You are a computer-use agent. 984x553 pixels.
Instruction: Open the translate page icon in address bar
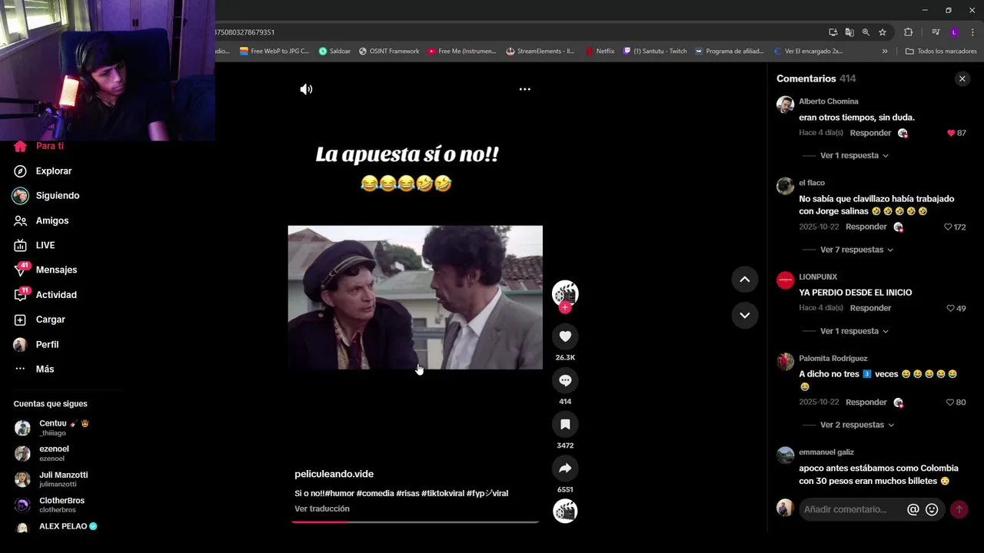point(849,32)
